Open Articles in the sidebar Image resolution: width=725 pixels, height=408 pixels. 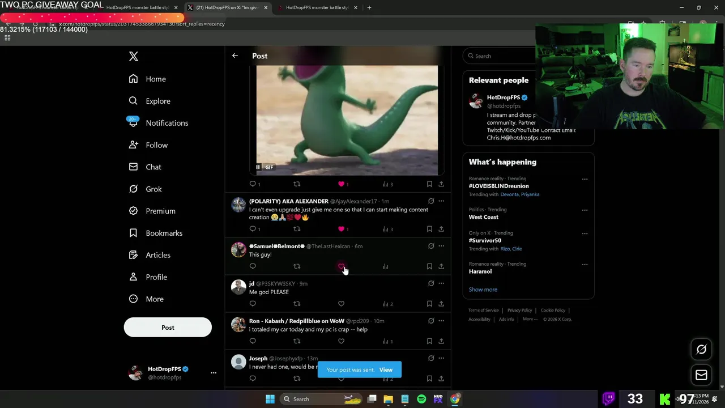click(150, 255)
